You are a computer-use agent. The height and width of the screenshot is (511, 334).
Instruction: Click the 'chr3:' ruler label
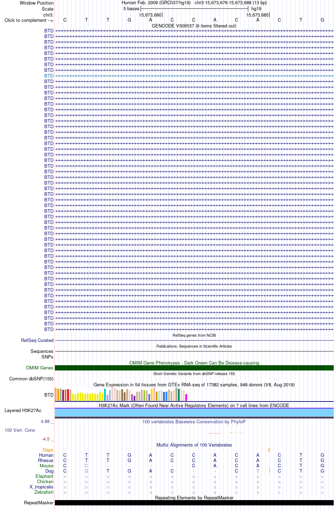[48, 15]
